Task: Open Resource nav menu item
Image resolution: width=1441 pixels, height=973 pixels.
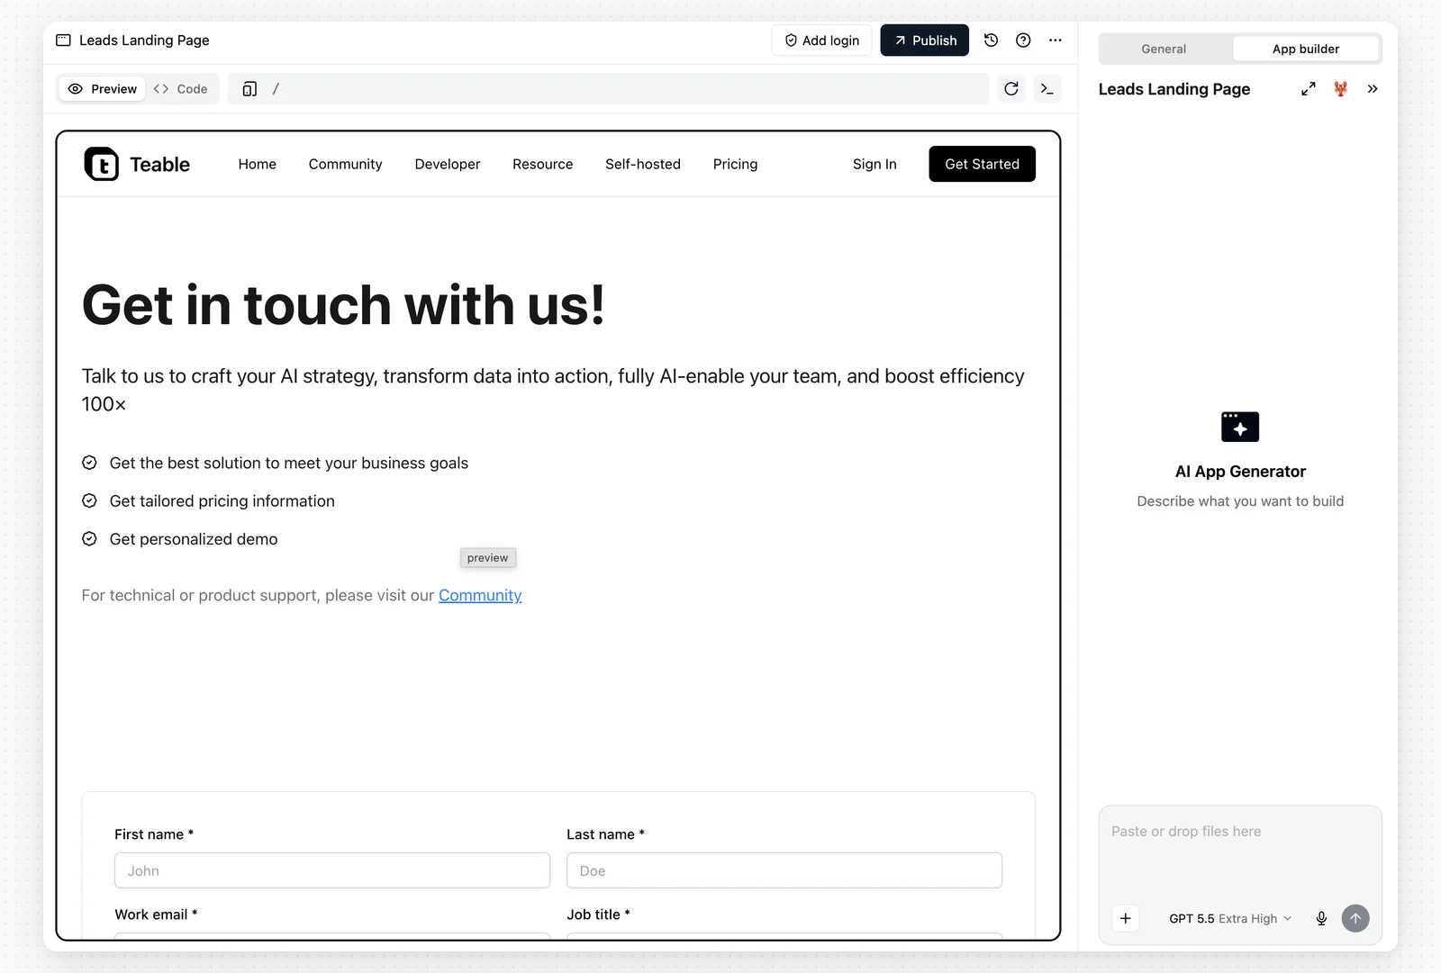Action: pyautogui.click(x=543, y=164)
